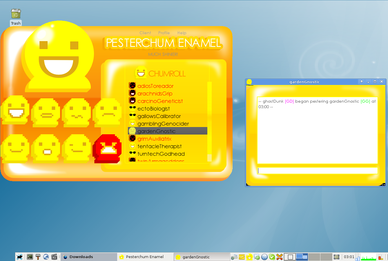
Task: Click the simple smile mood face
Action: point(16,148)
